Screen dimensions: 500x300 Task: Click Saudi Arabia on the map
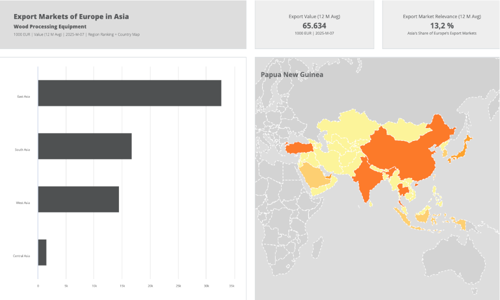[316, 178]
